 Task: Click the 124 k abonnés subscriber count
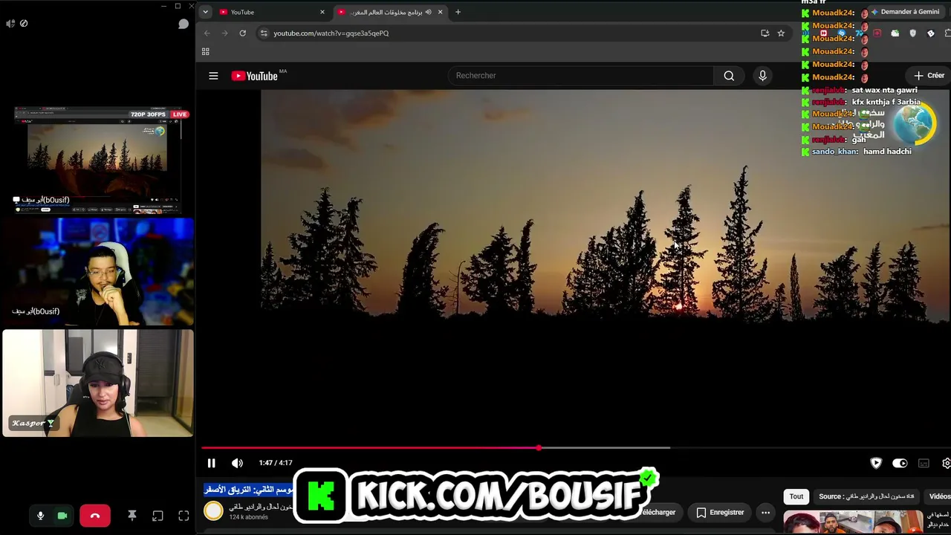pyautogui.click(x=248, y=517)
